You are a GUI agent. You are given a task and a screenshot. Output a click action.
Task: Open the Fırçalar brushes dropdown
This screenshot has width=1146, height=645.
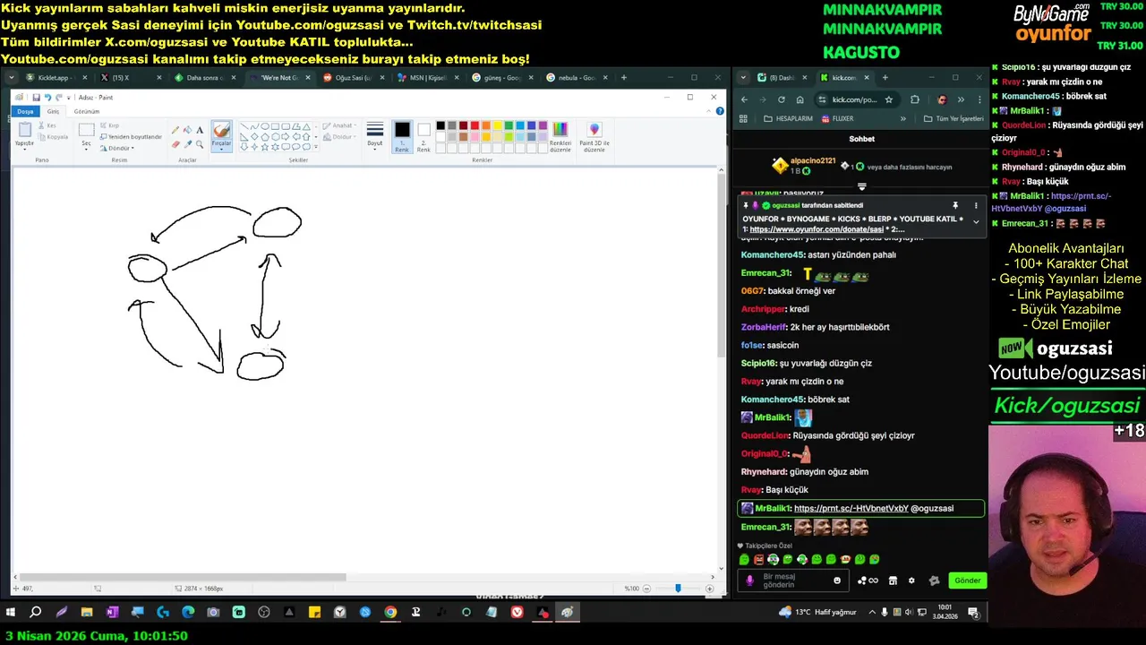pos(221,144)
